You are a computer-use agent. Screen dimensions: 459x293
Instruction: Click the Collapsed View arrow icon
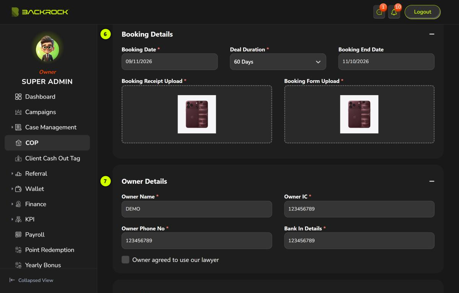coord(12,280)
